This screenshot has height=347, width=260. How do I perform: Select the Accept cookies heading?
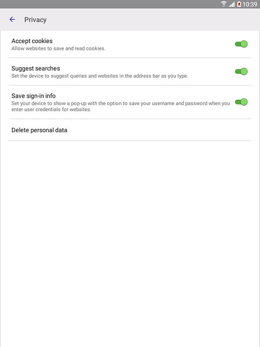pos(32,41)
